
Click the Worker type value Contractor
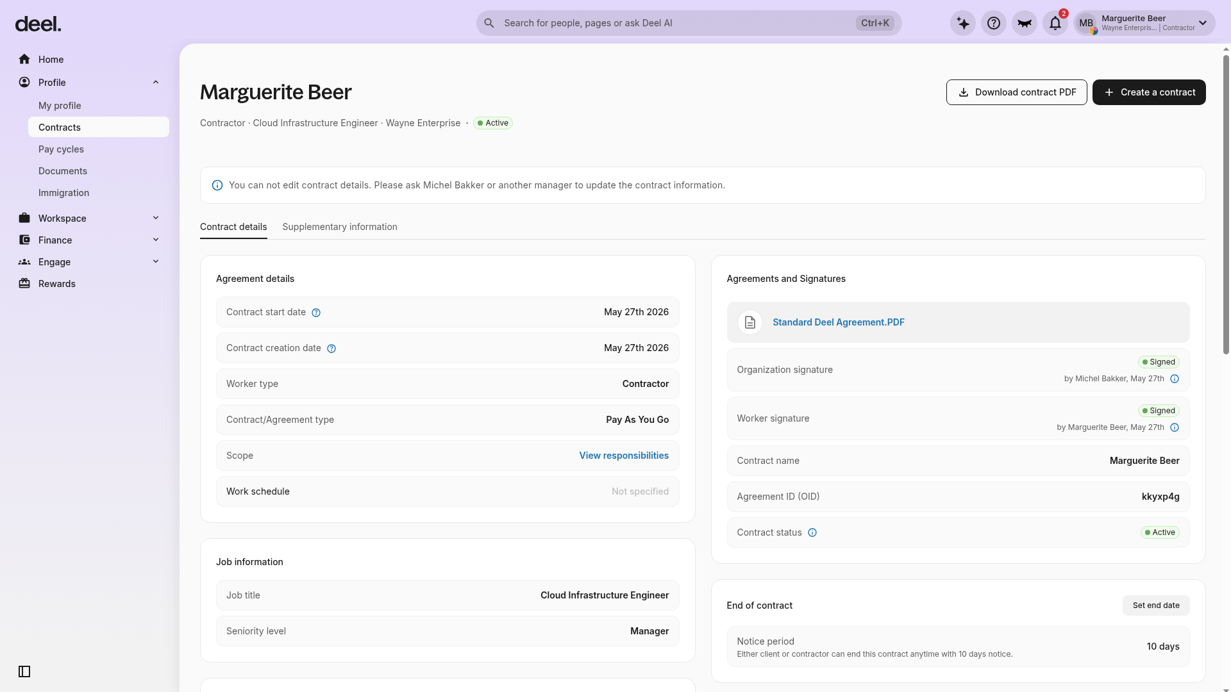click(x=646, y=384)
